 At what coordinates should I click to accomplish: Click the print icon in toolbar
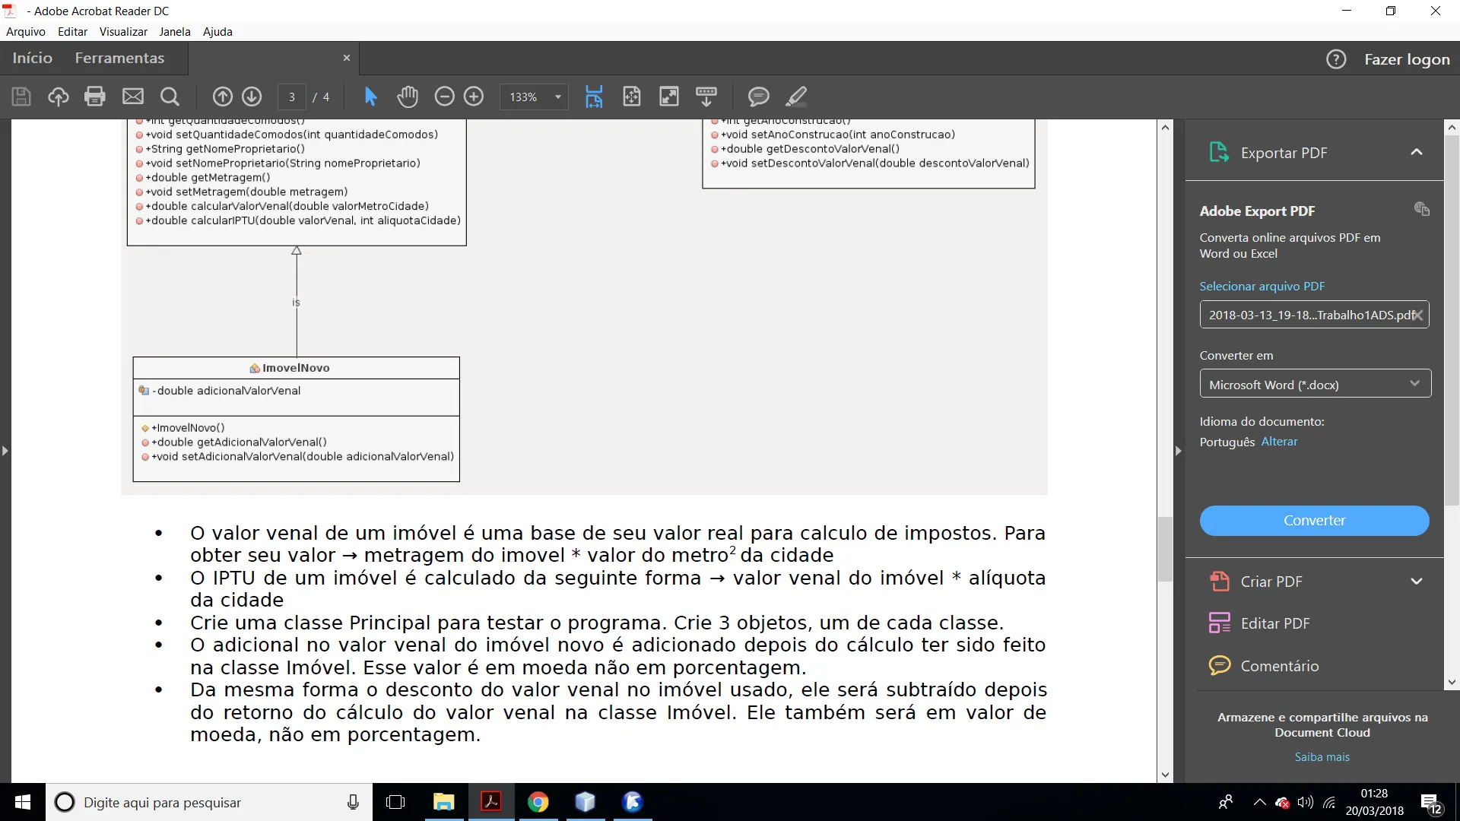pos(95,97)
